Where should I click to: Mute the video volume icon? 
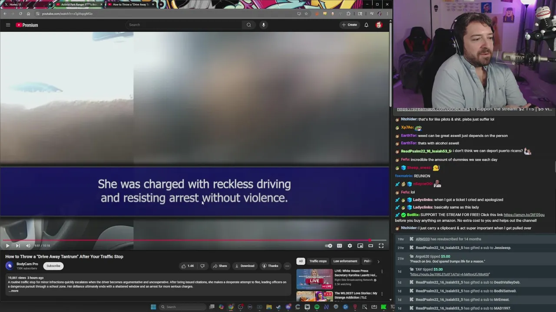28,246
